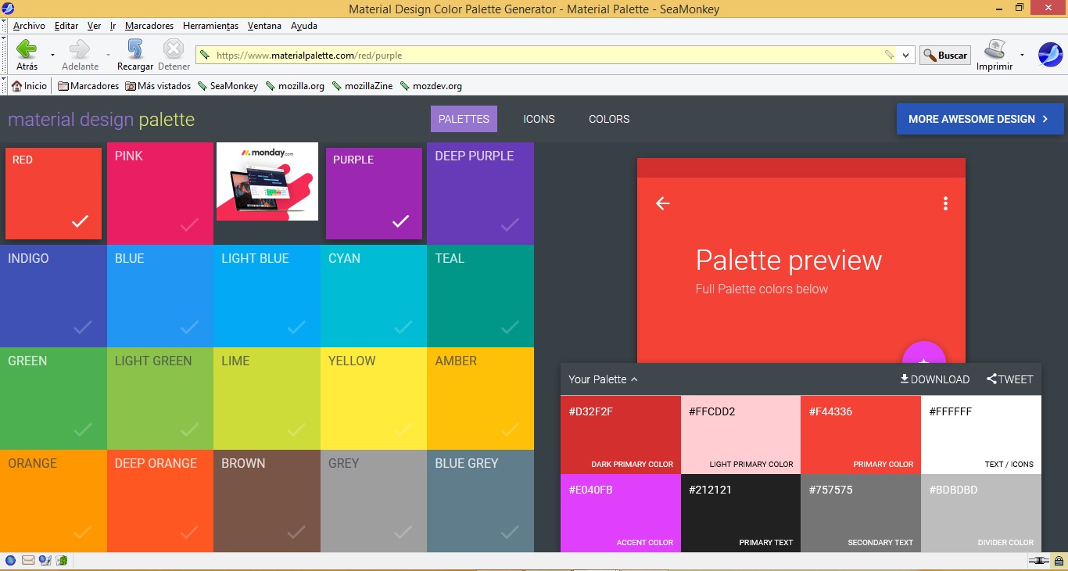The image size is (1068, 571).
Task: Click the DOWNLOAD palette button
Action: [934, 379]
